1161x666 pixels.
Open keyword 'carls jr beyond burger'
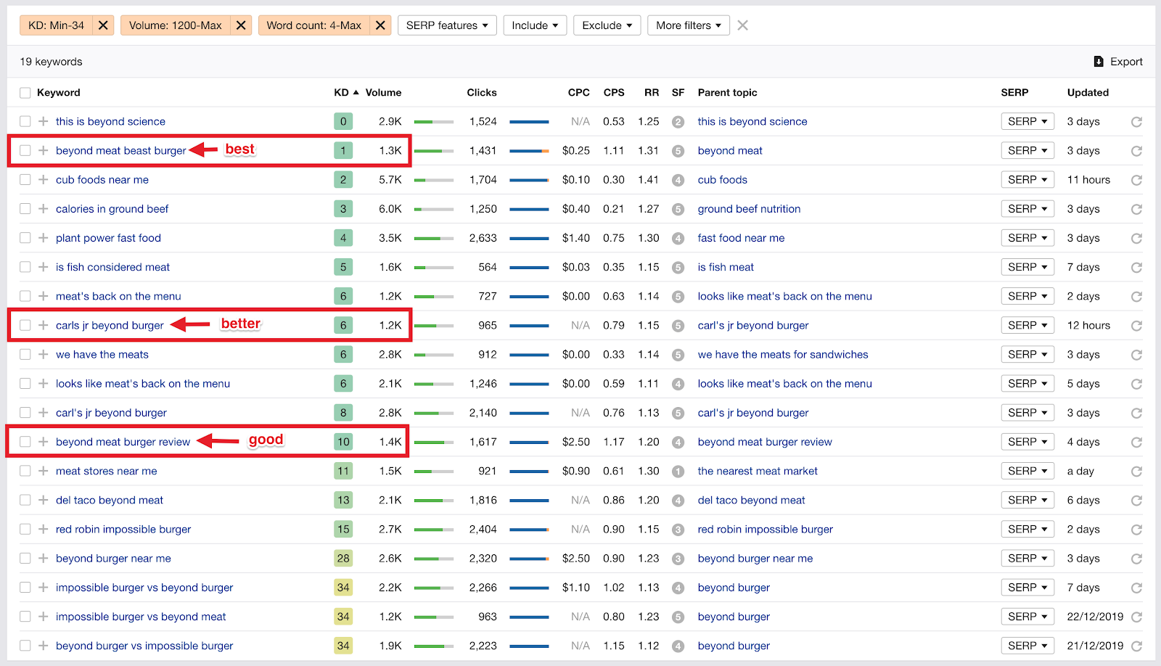[x=110, y=325]
